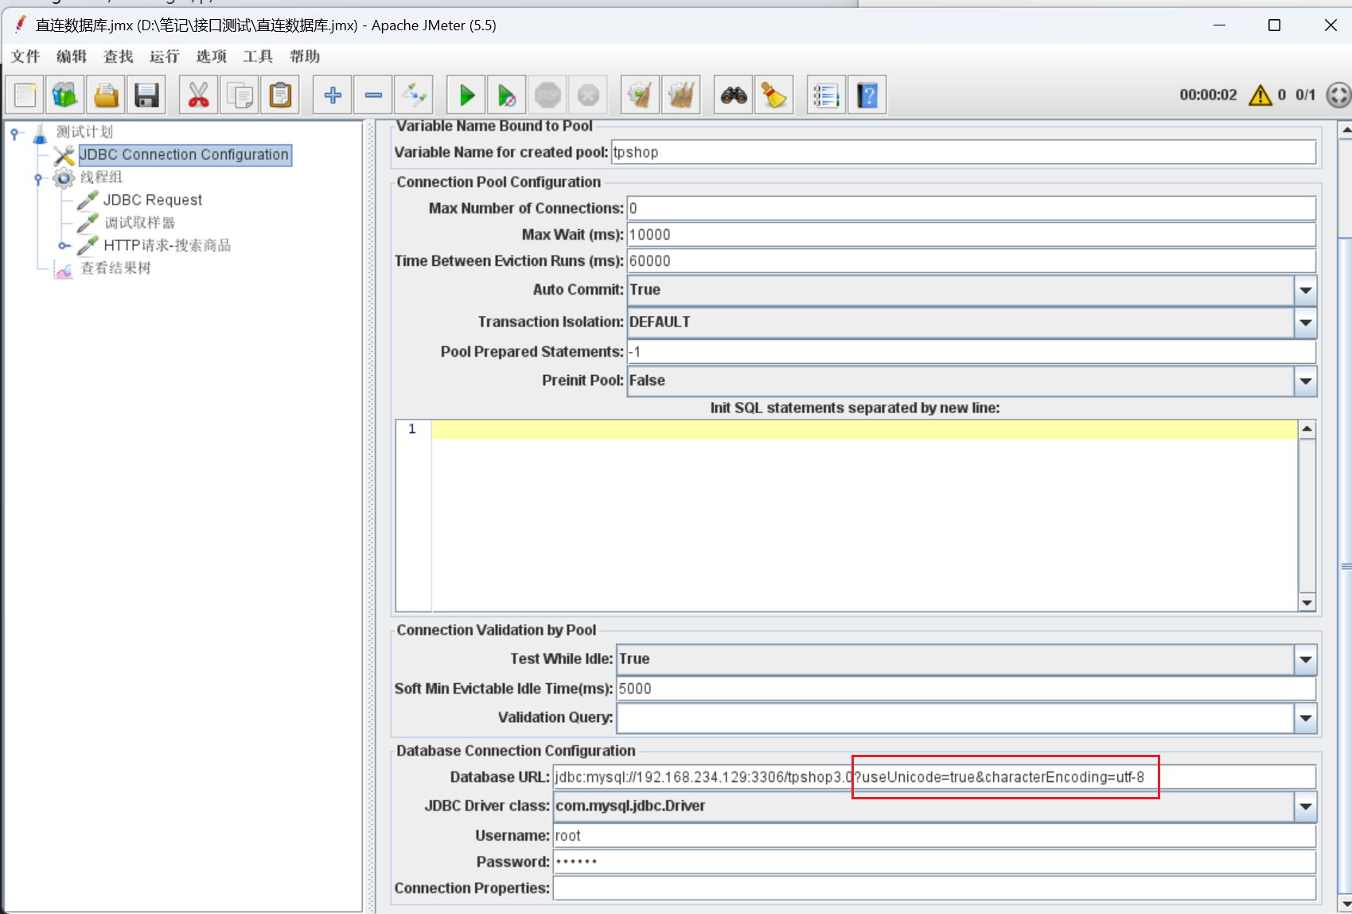1352x914 pixels.
Task: Click the Database URL field
Action: (934, 777)
